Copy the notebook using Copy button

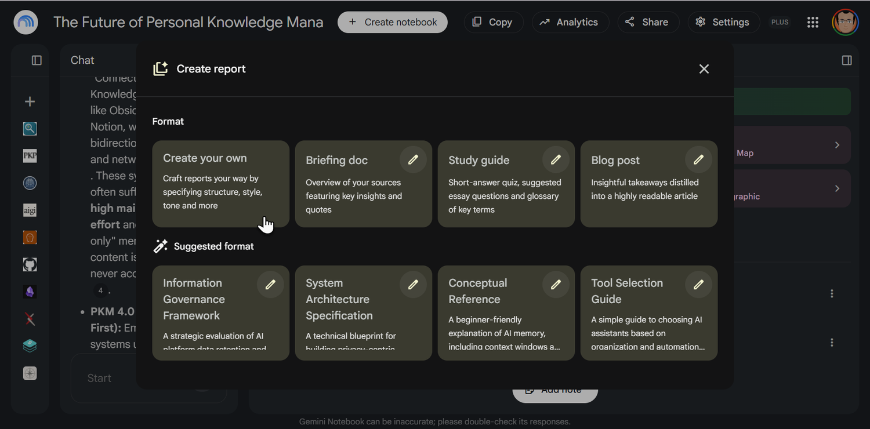494,22
